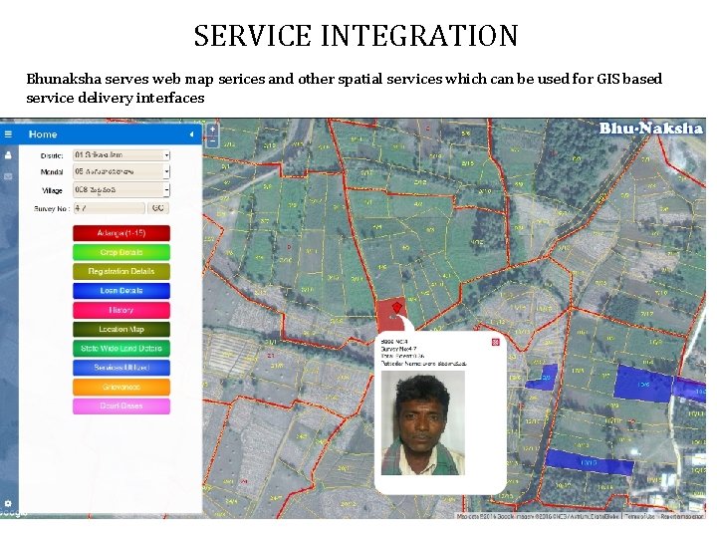Open Loan Details button
717x538 pixels.
coord(121,291)
